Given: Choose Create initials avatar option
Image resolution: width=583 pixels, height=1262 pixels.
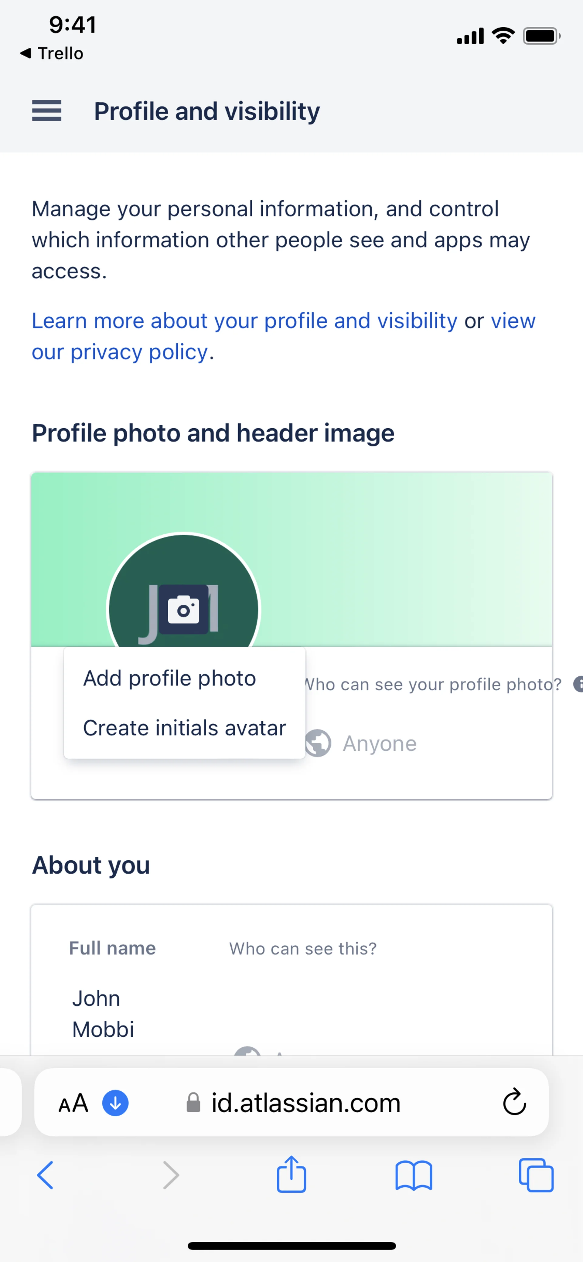Looking at the screenshot, I should pos(184,728).
